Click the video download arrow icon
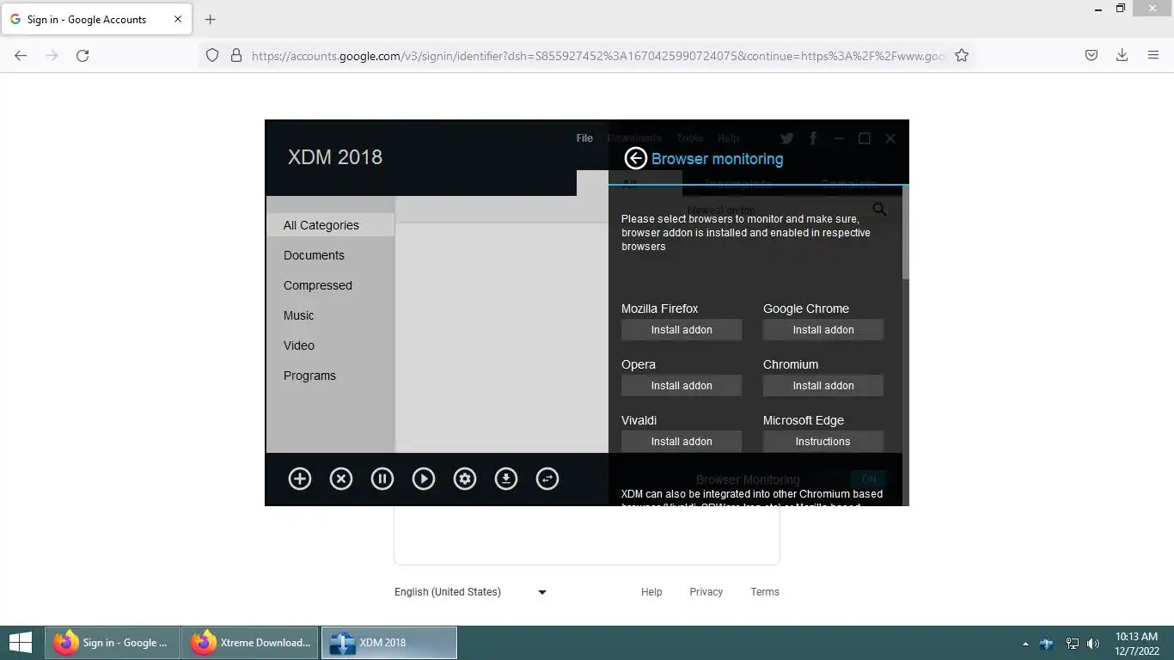The image size is (1174, 660). pyautogui.click(x=506, y=479)
